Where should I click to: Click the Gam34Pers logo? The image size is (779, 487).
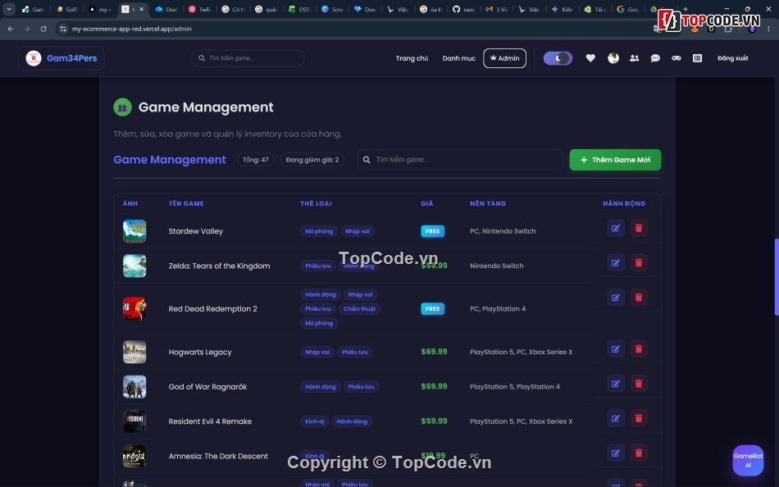pos(61,58)
